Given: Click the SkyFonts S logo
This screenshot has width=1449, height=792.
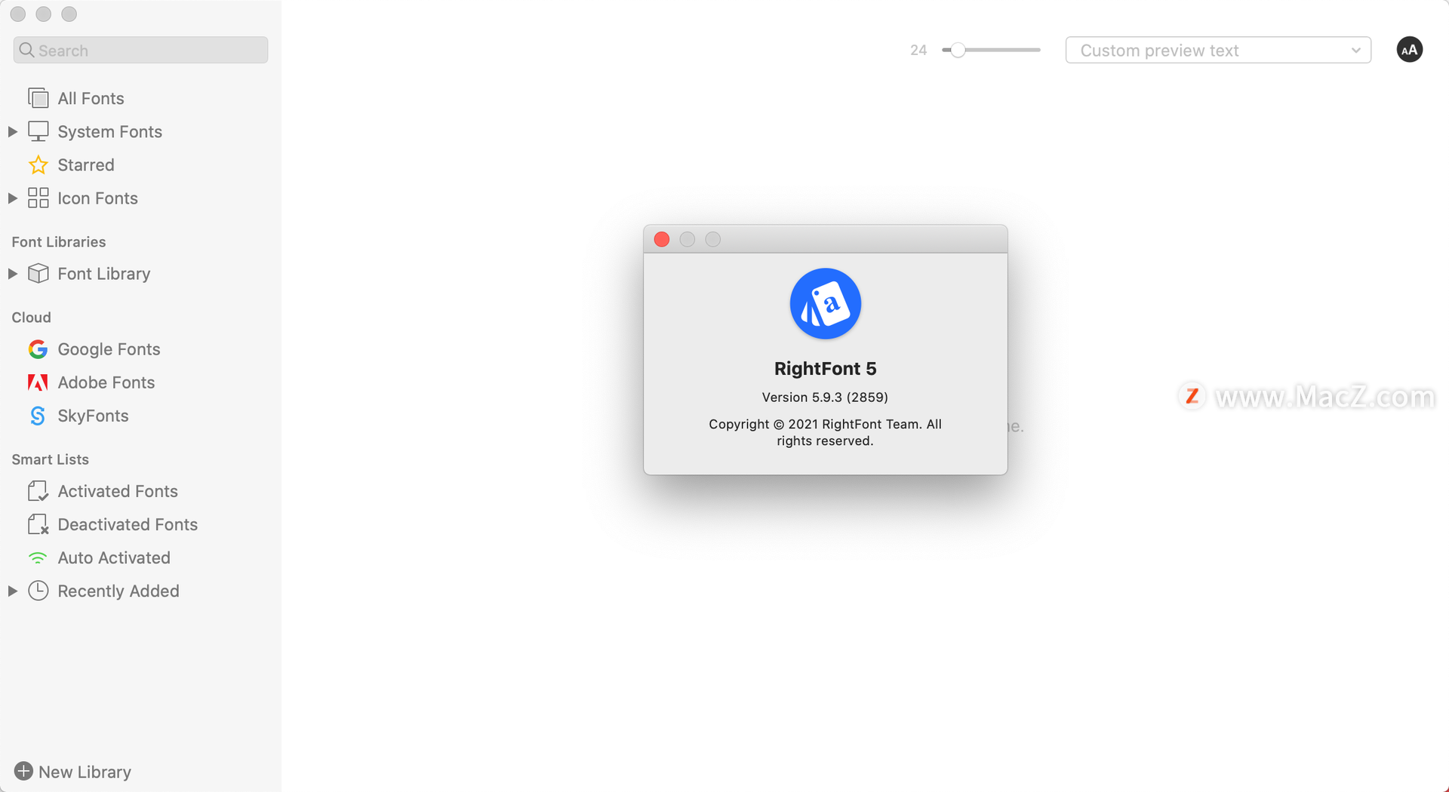Looking at the screenshot, I should pyautogui.click(x=38, y=416).
